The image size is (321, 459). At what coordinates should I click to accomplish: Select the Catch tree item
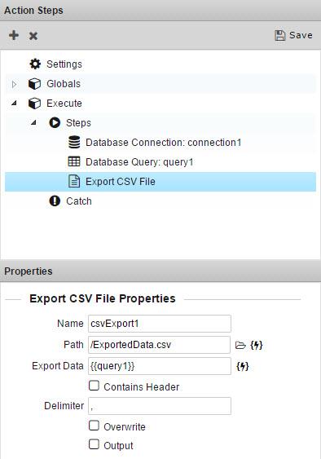(x=78, y=201)
